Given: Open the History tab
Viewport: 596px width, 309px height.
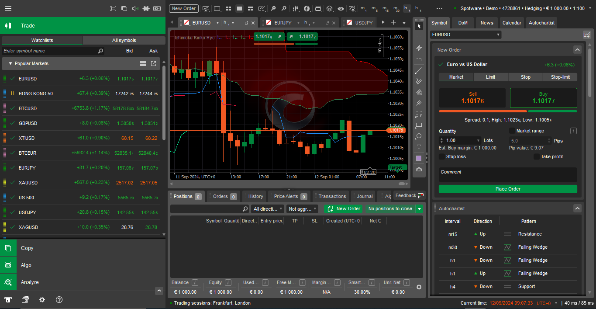Looking at the screenshot, I should tap(254, 196).
